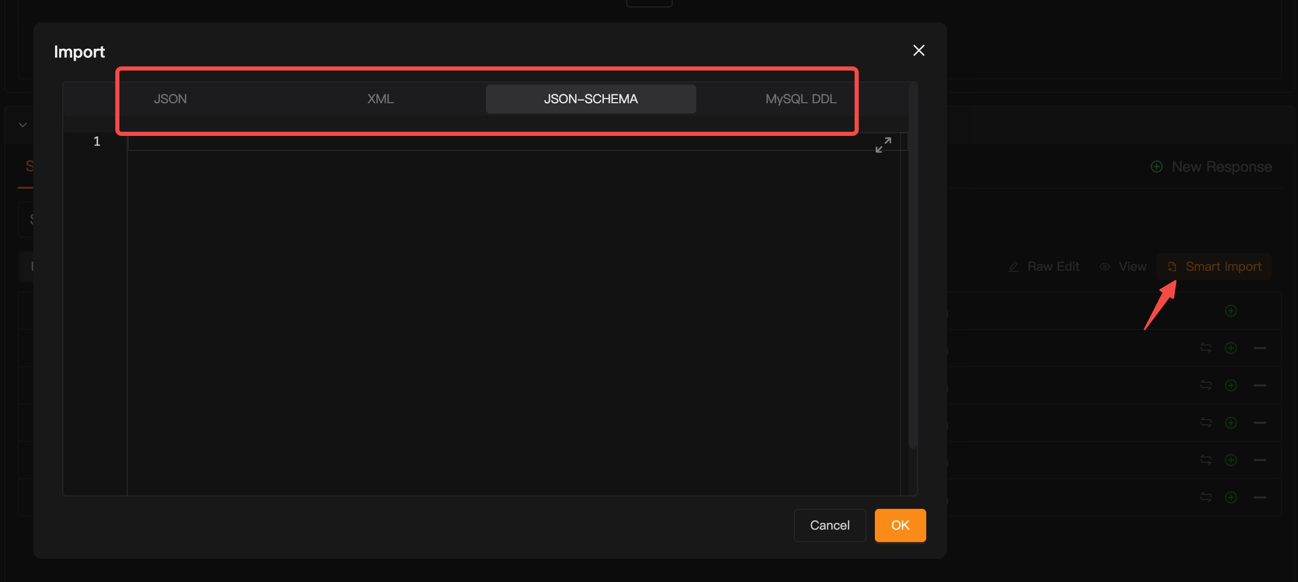The height and width of the screenshot is (582, 1298).
Task: Toggle the third reset field icon
Action: pyautogui.click(x=1206, y=422)
